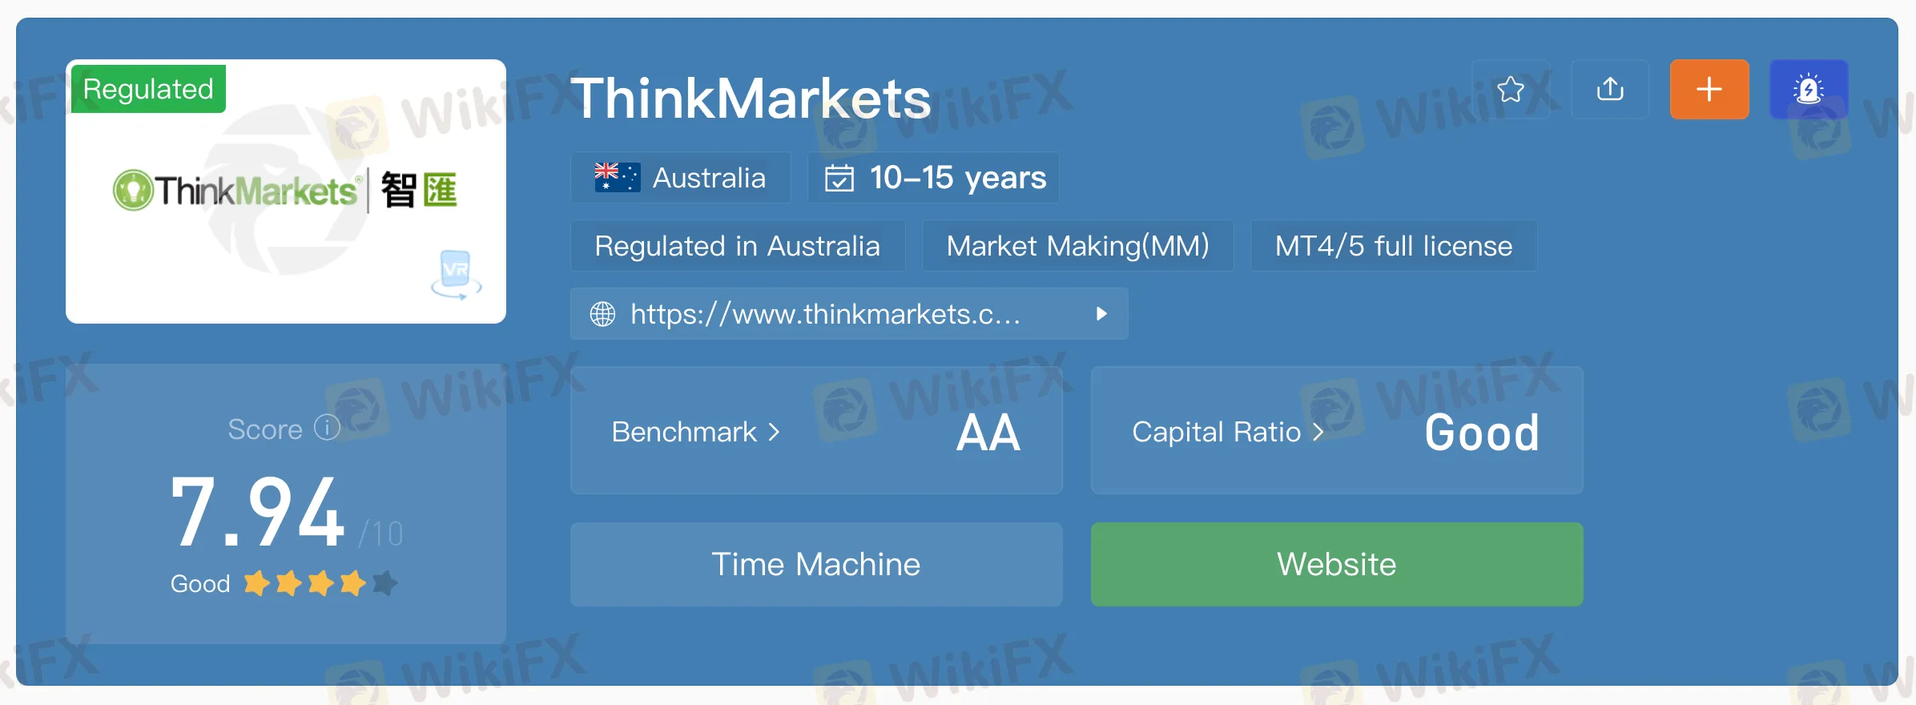Click the green Regulated badge
Viewport: 1916px width, 705px height.
(148, 89)
